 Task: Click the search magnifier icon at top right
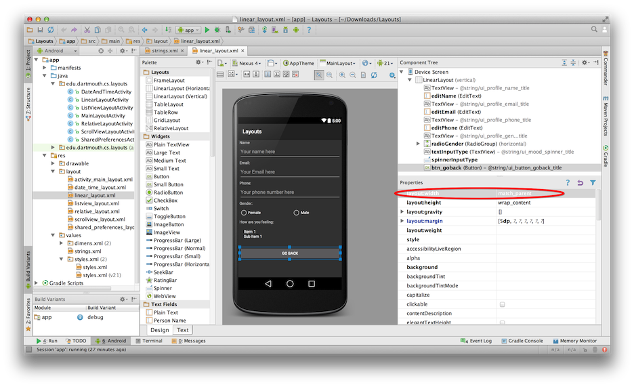593,30
